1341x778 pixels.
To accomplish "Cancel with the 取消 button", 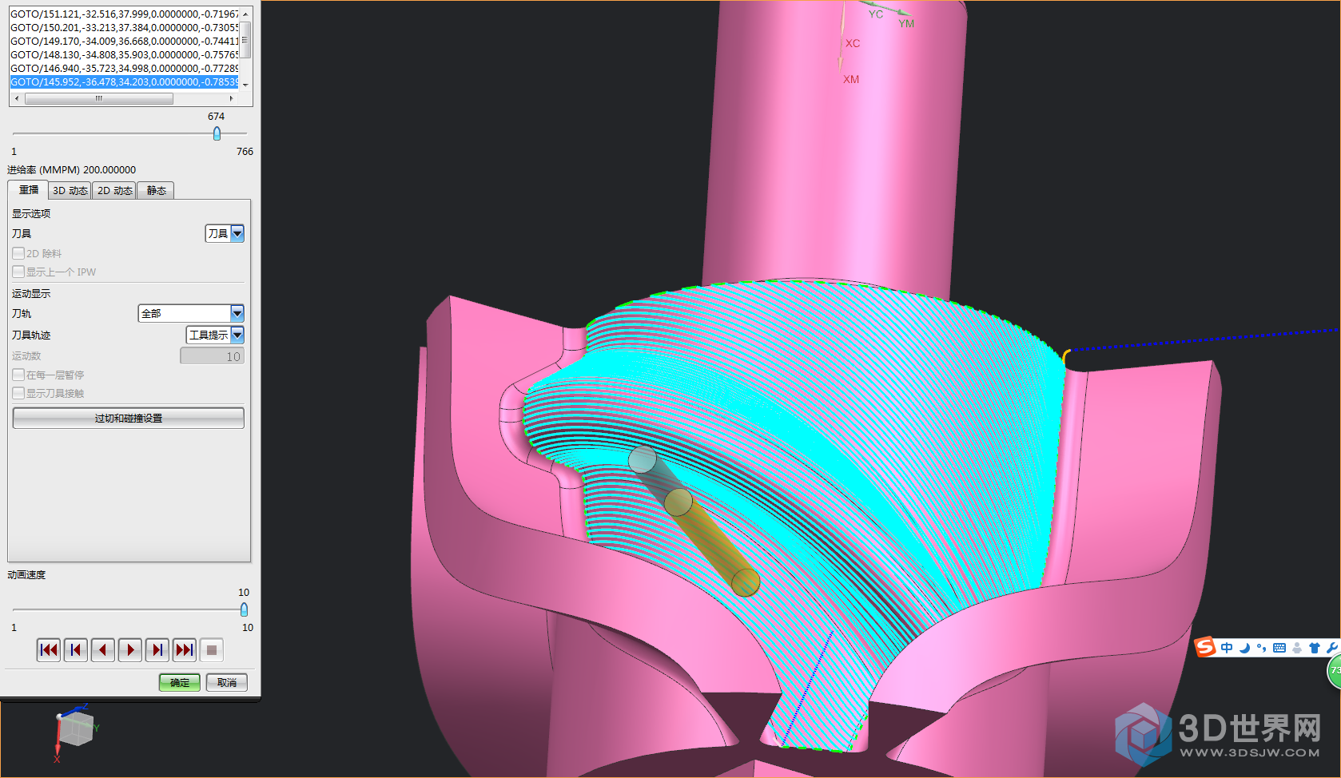I will pyautogui.click(x=227, y=682).
